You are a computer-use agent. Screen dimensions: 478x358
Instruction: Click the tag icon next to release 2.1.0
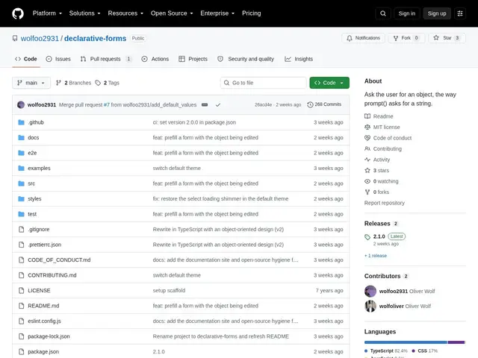[x=367, y=237]
